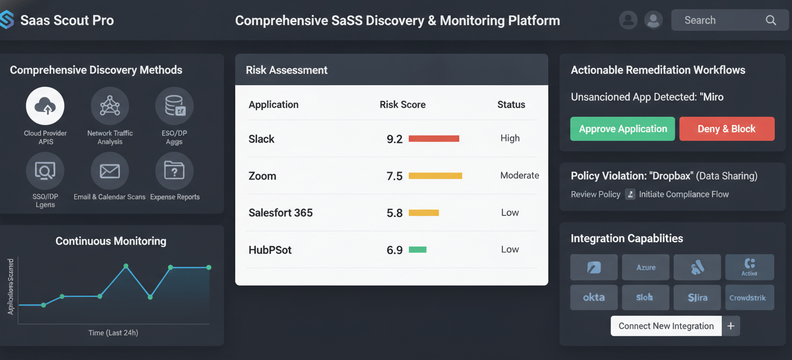Select the Slack row name
This screenshot has width=792, height=360.
261,139
